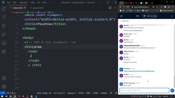Open the Search view in VS Code
The width and height of the screenshot is (175, 98).
(4, 17)
